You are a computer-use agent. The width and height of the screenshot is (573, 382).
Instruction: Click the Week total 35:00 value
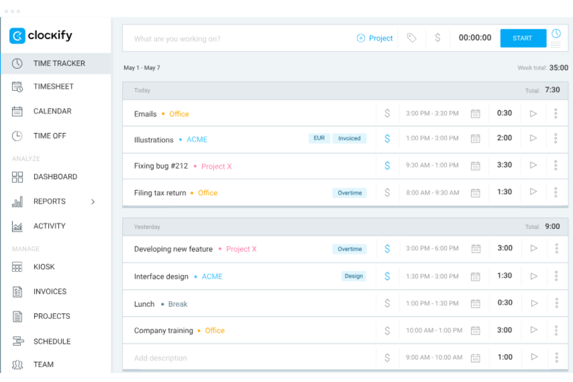559,68
